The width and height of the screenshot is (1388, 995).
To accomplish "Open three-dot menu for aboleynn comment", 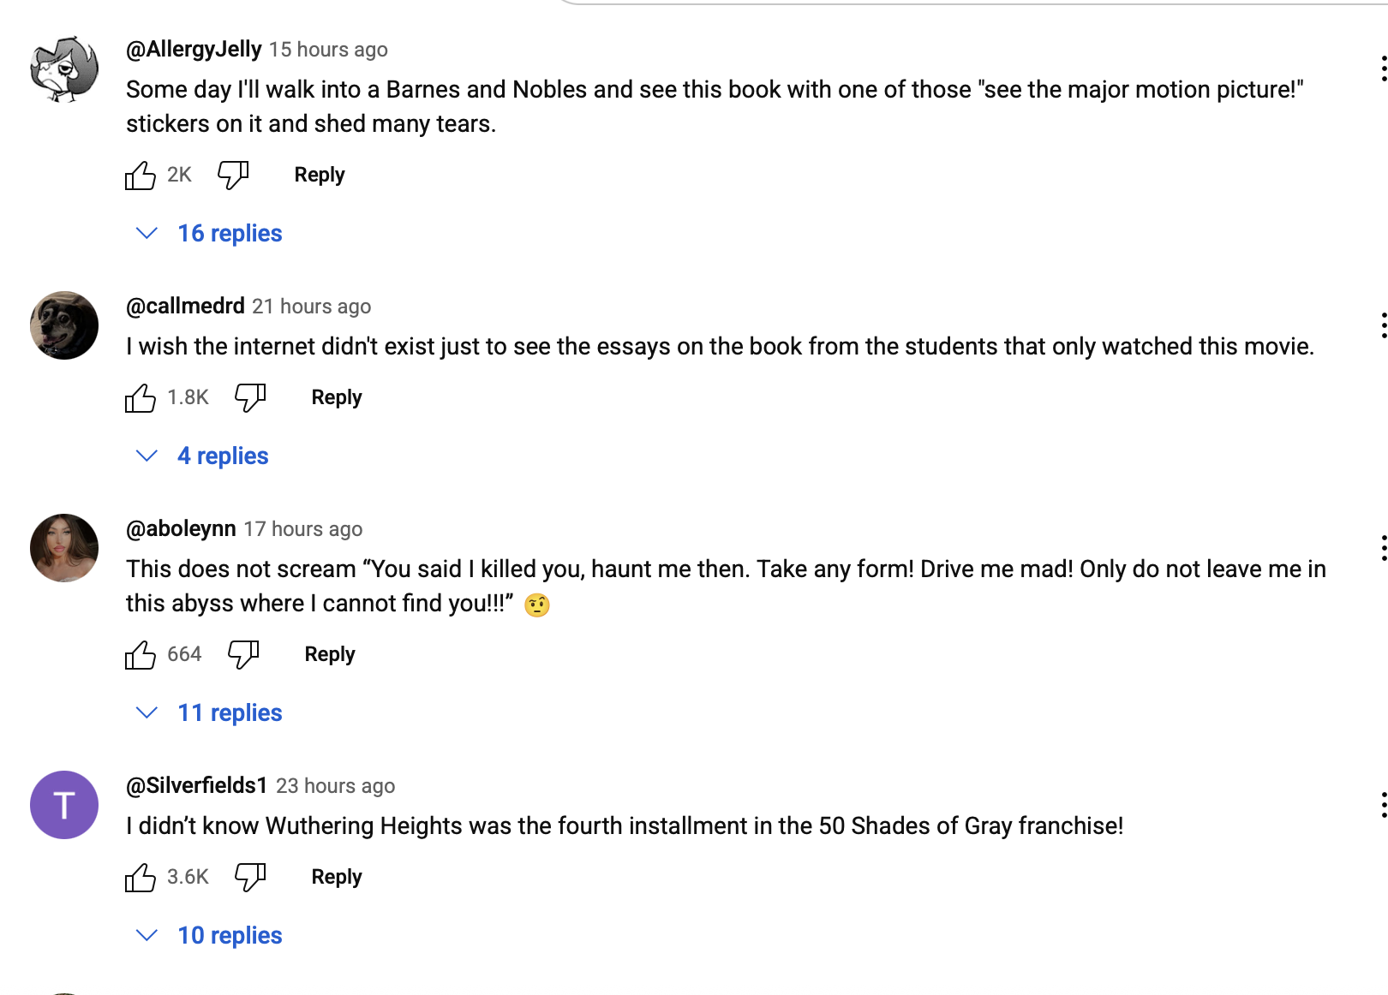I will tap(1382, 548).
